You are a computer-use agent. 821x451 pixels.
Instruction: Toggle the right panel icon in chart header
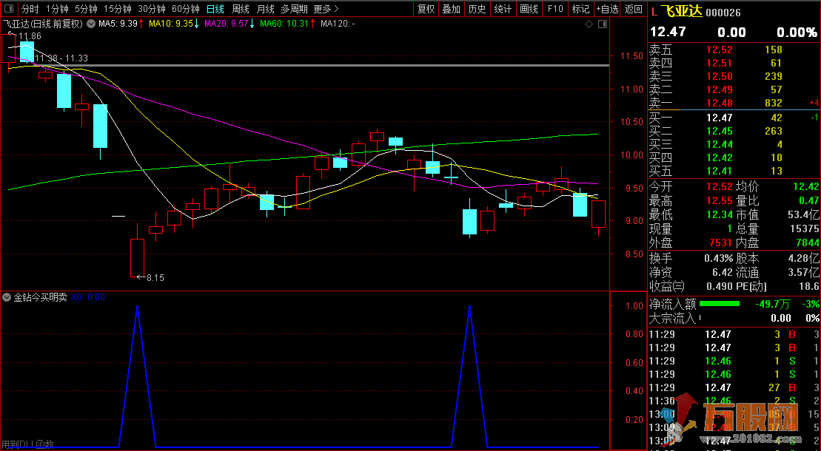pos(603,24)
